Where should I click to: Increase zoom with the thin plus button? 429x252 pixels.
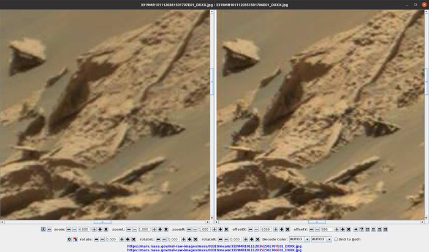click(94, 229)
